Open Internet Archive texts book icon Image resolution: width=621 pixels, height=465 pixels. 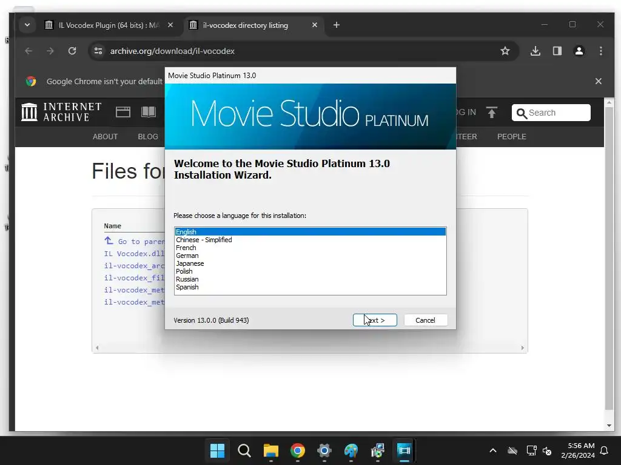tap(149, 112)
